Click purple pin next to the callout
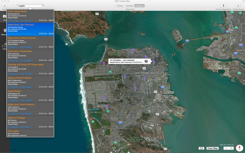The image size is (245, 153). 153,62
